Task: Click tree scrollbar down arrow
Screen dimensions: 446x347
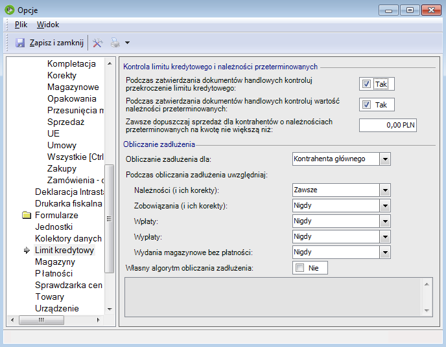Action: click(110, 309)
